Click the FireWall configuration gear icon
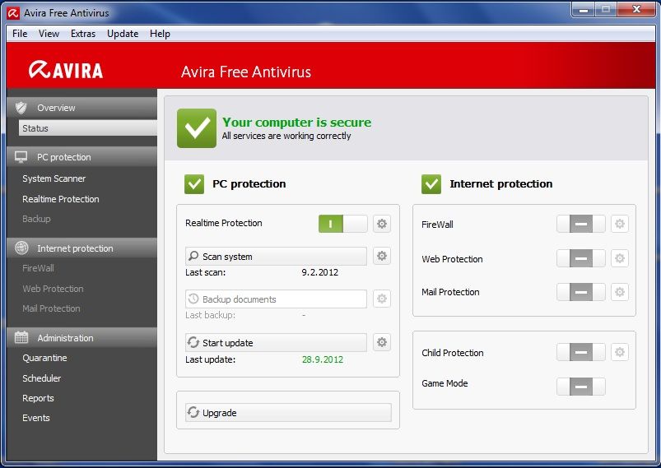Image resolution: width=661 pixels, height=468 pixels. pyautogui.click(x=620, y=224)
